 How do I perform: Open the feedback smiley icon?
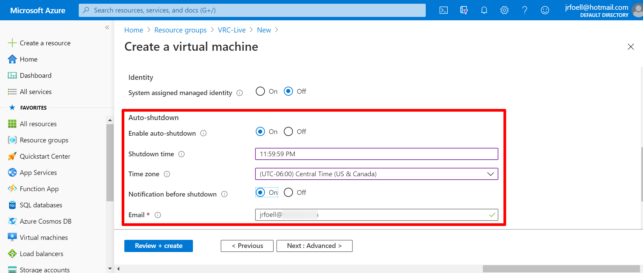point(545,10)
